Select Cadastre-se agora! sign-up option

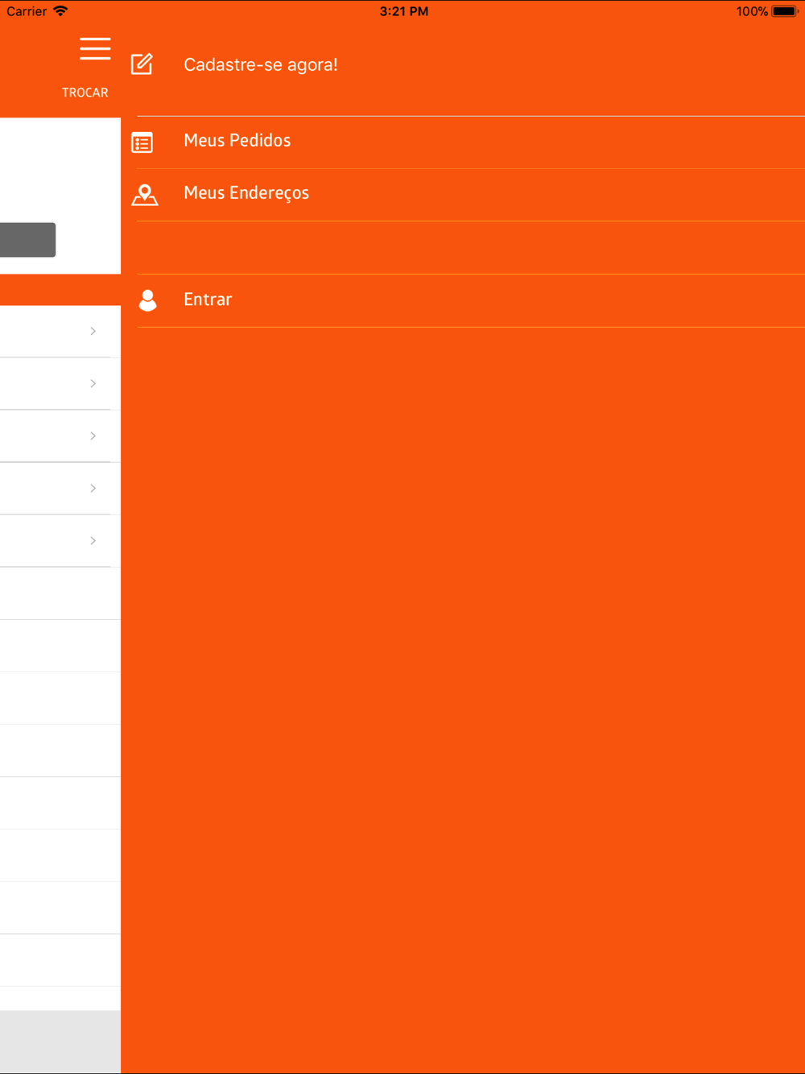(261, 64)
